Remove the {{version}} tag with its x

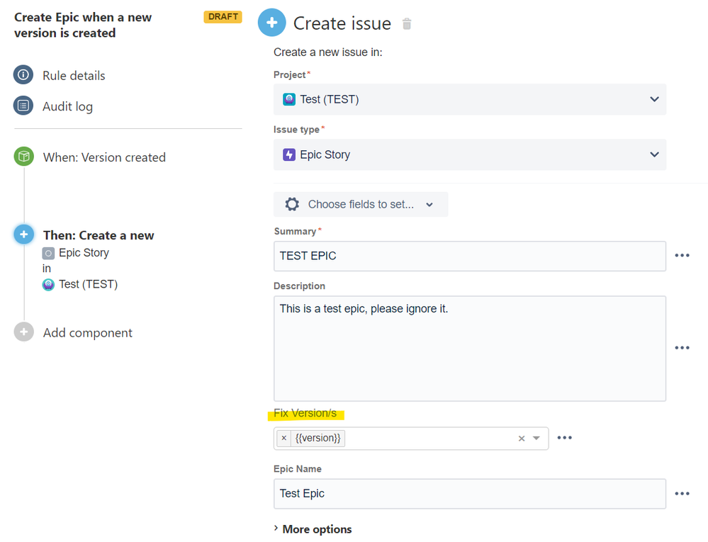[283, 438]
